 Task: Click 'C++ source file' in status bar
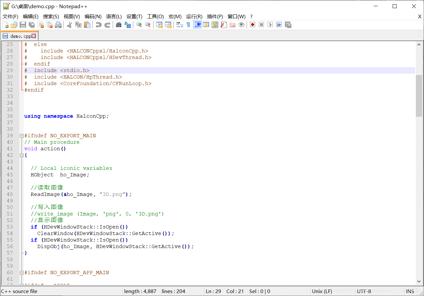[x=19, y=291]
